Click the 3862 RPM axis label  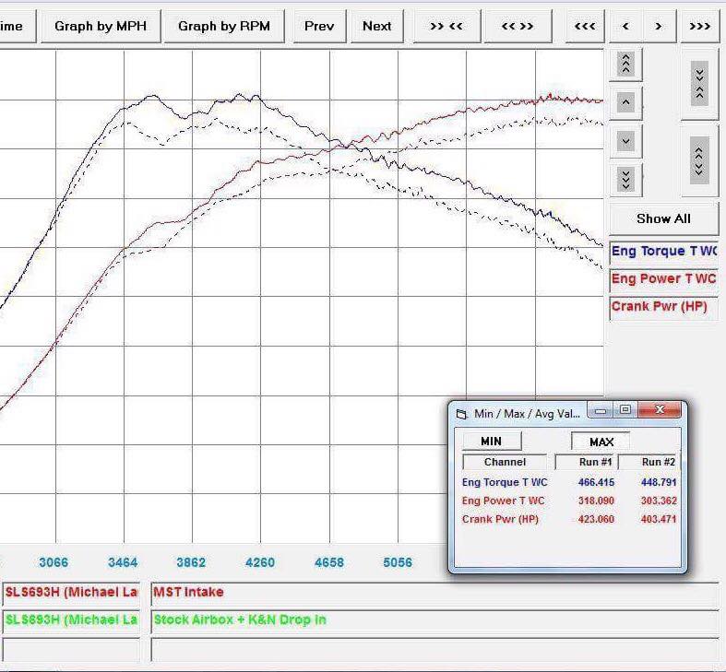click(x=191, y=563)
